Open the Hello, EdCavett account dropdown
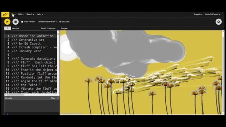 [213, 14]
